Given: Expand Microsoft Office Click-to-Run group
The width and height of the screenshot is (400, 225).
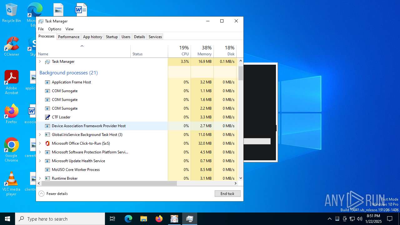Looking at the screenshot, I should click(40, 143).
